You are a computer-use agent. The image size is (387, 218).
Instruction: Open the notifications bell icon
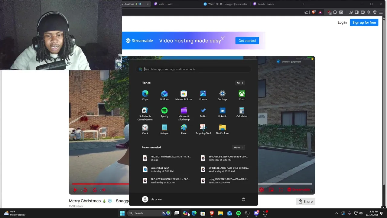(382, 213)
